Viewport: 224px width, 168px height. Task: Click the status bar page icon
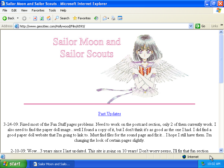click(3, 157)
